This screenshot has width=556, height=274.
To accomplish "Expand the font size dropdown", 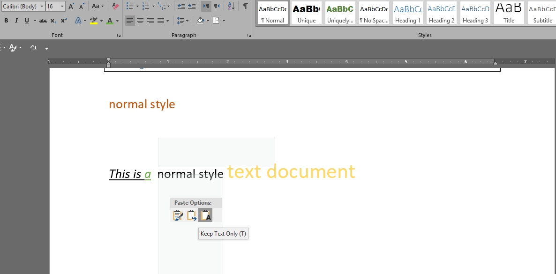I will coord(62,7).
